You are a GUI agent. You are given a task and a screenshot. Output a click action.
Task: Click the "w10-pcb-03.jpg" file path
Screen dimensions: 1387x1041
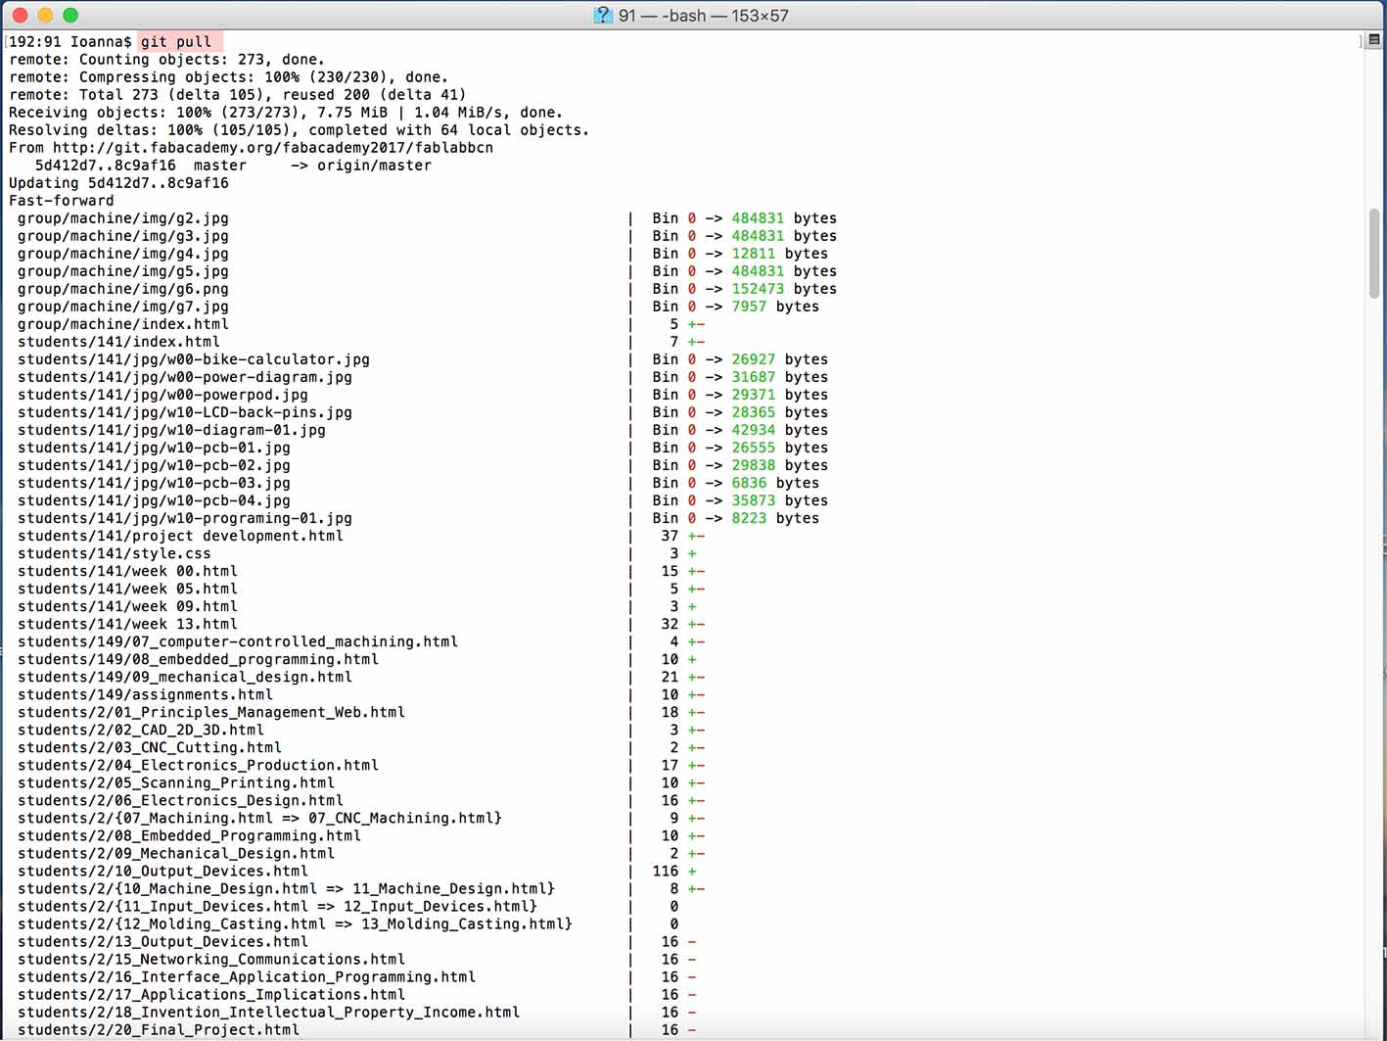click(154, 482)
